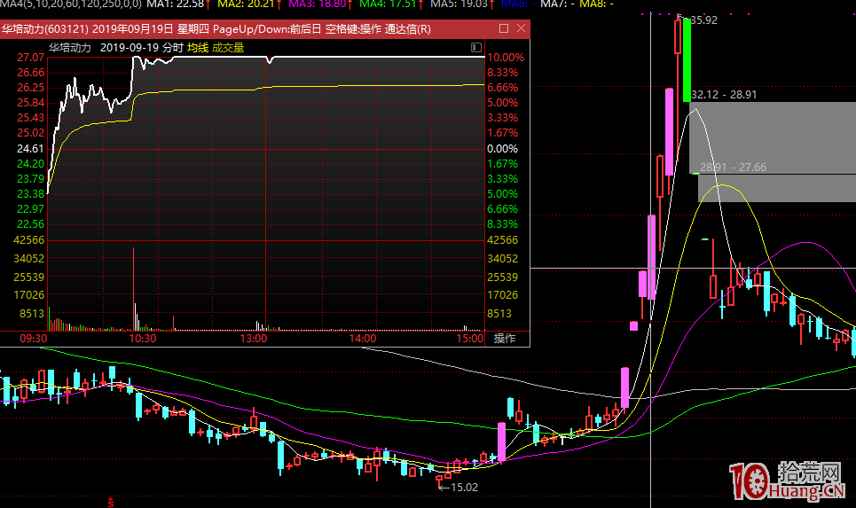856x508 pixels.
Task: Click the 华培动力 stock name in popup header
Action: click(70, 48)
